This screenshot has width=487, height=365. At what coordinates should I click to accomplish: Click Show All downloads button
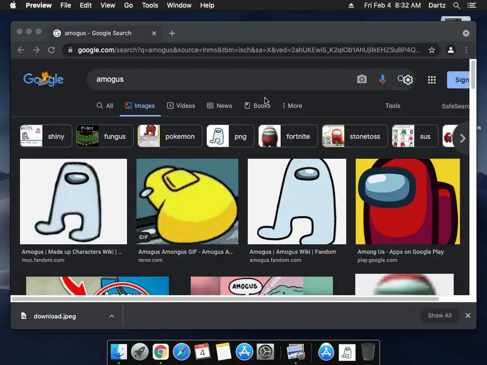439,316
